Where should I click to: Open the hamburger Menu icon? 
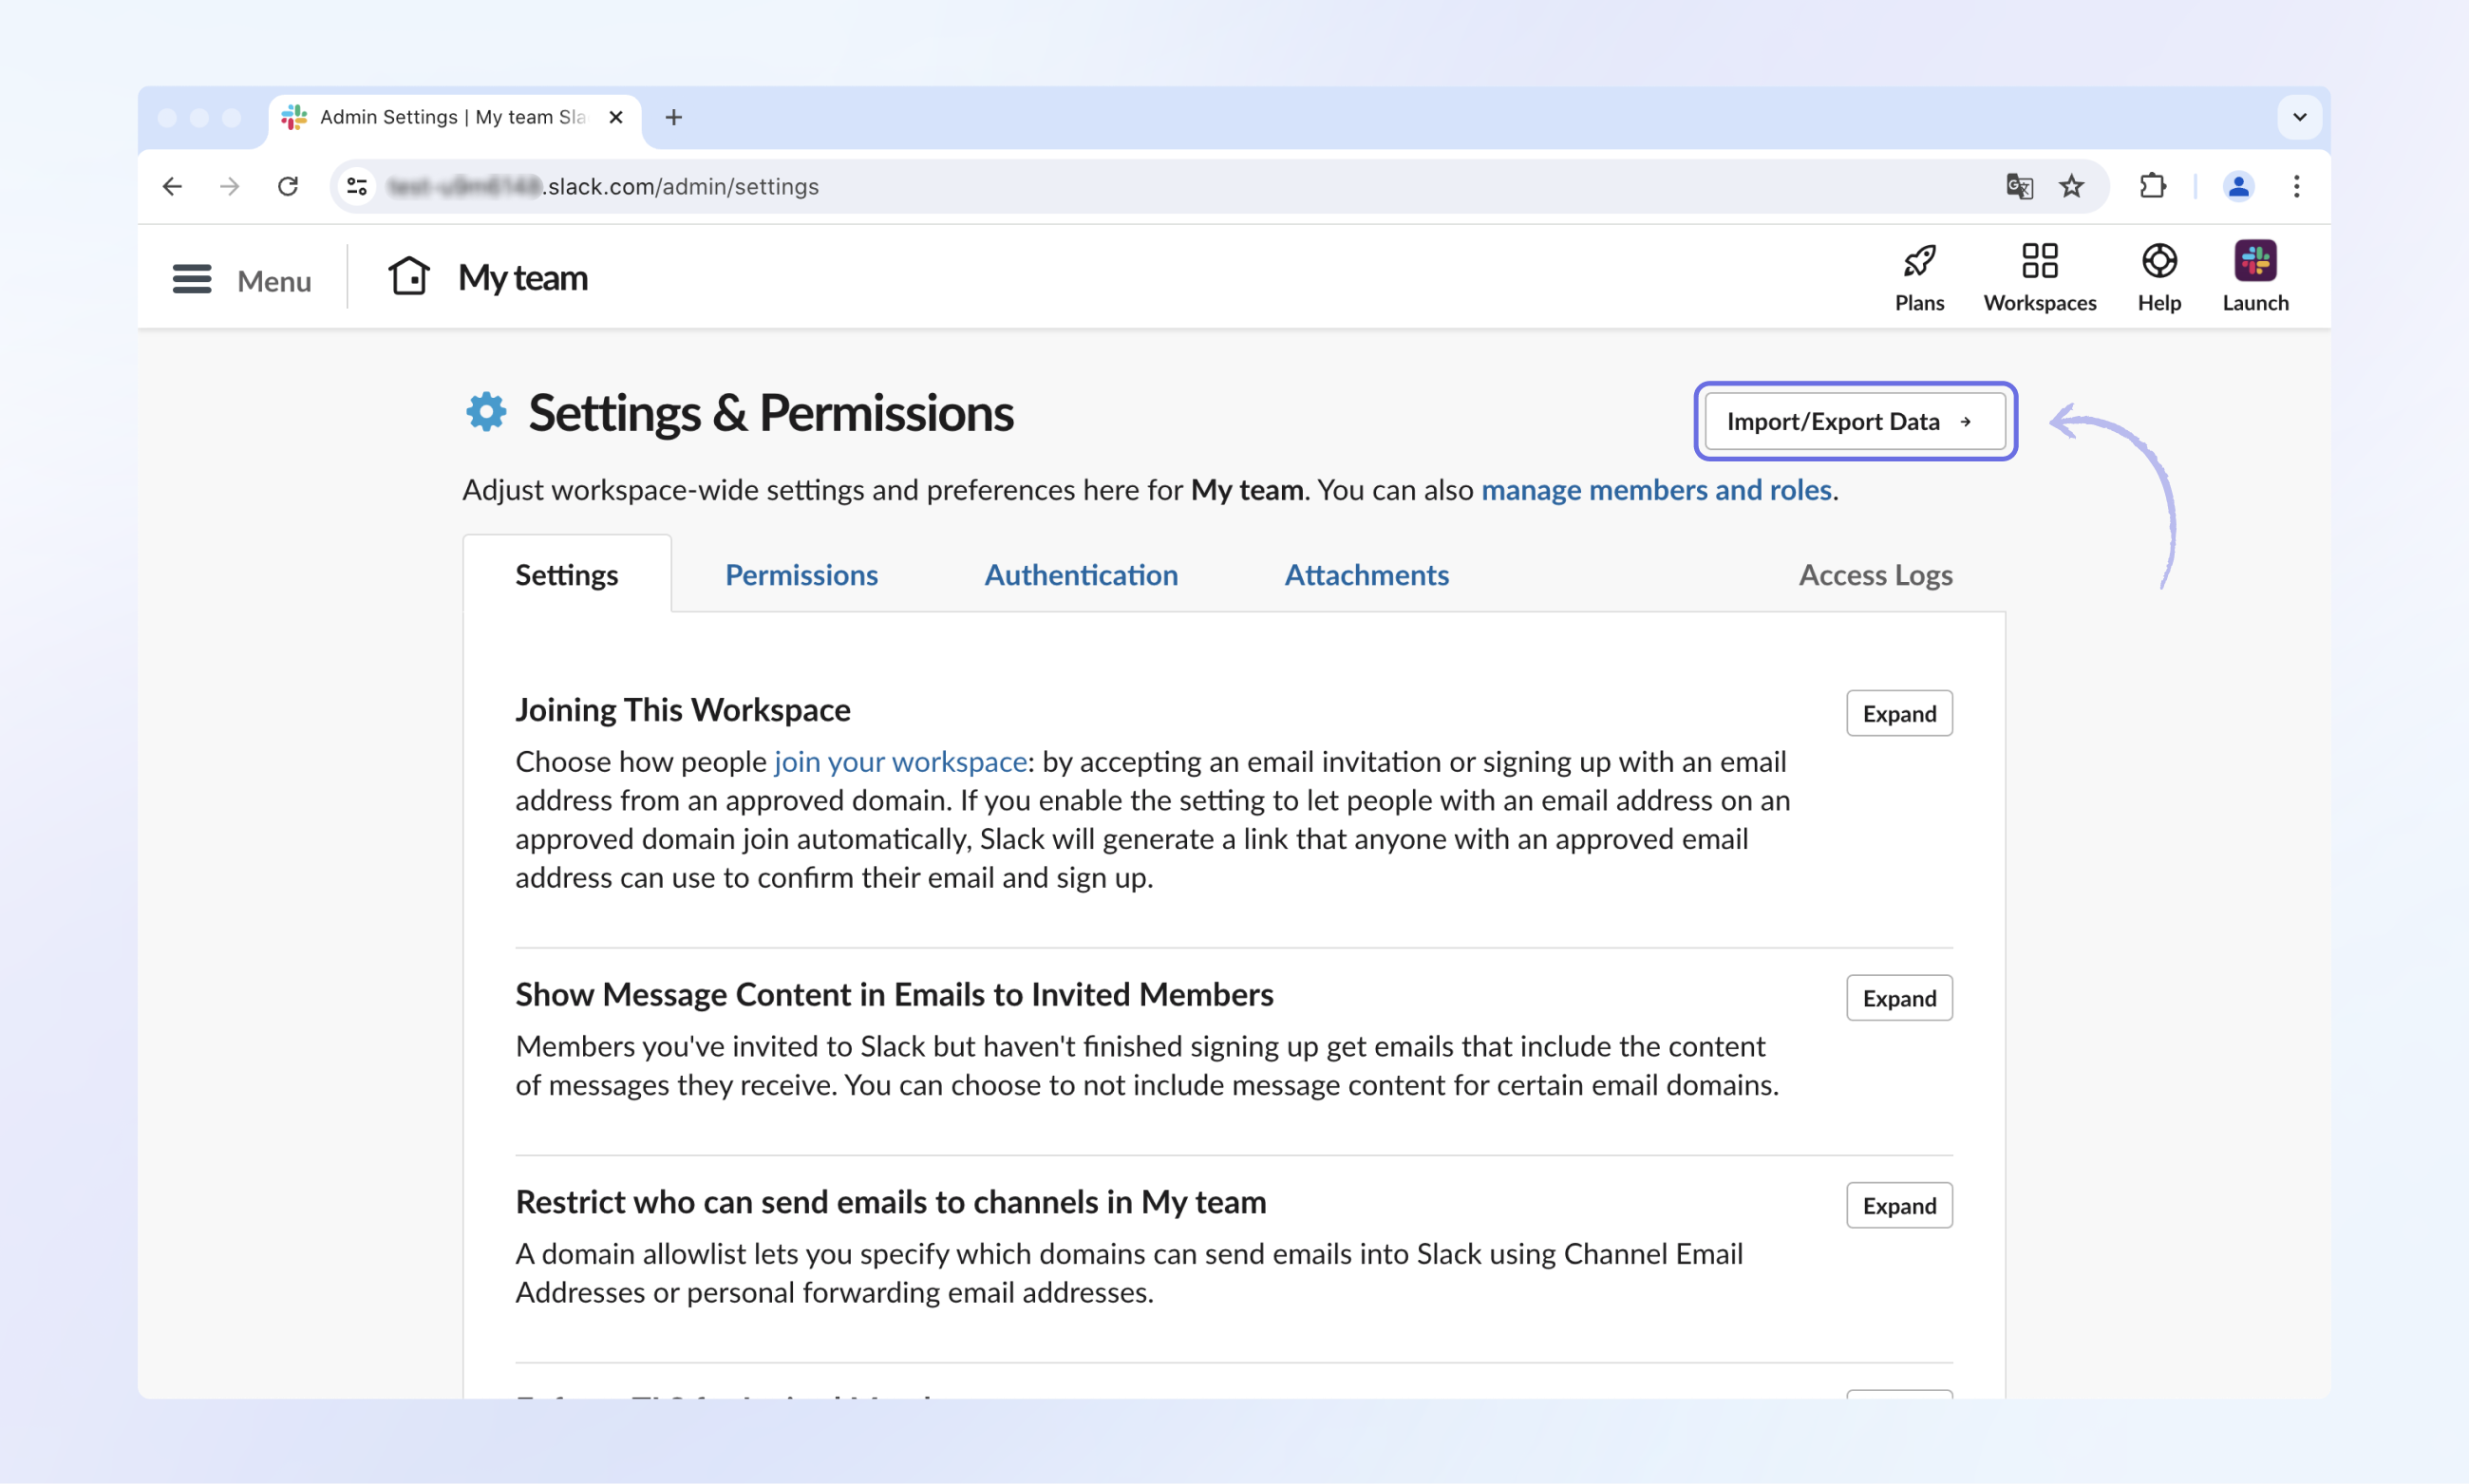(191, 279)
